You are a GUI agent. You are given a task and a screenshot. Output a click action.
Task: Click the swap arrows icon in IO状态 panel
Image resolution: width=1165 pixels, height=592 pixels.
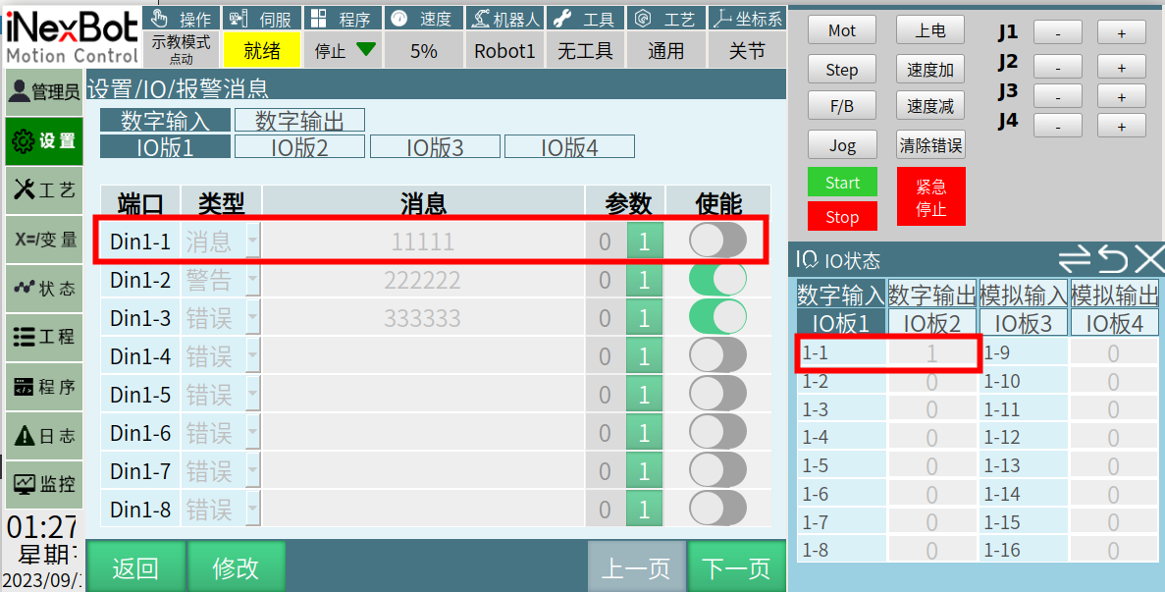(1075, 259)
